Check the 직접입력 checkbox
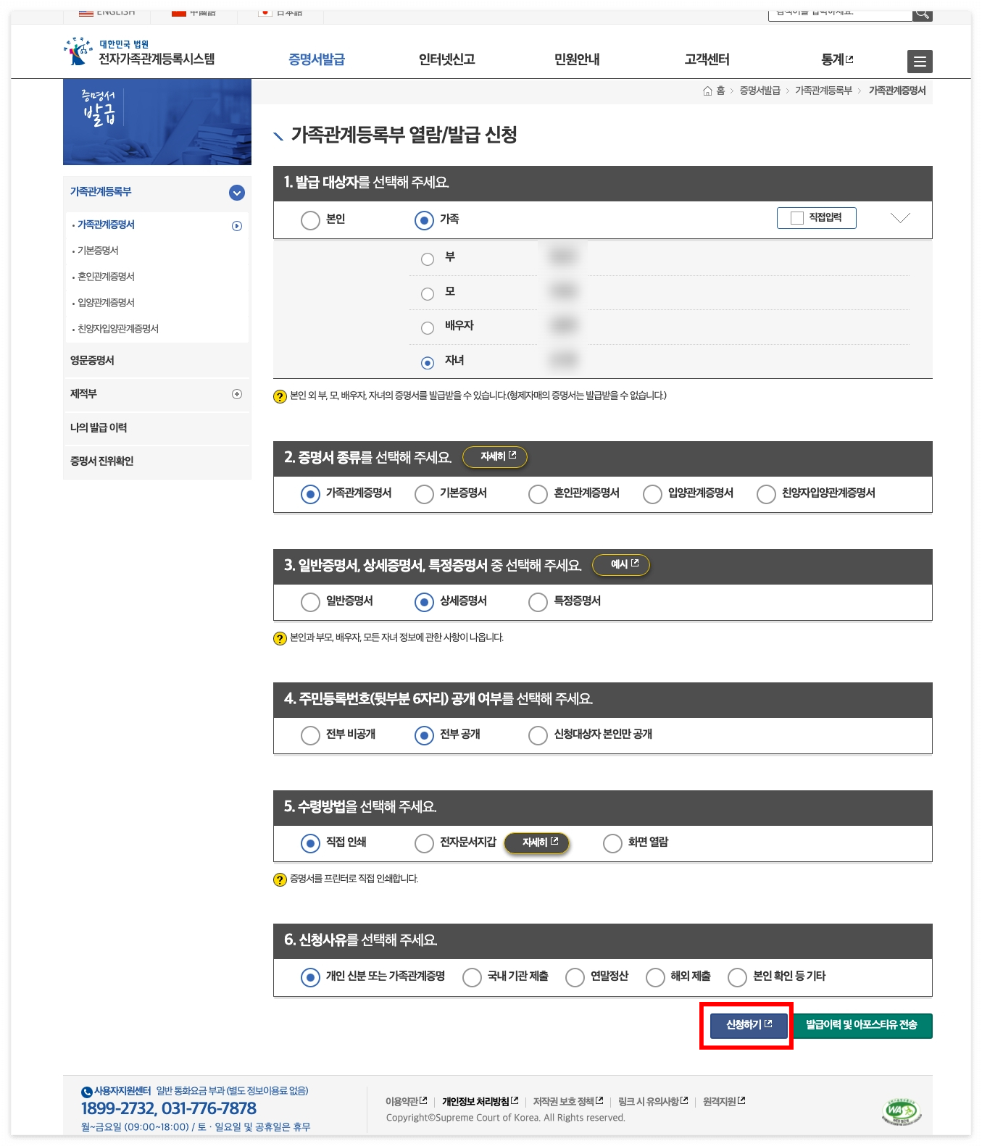This screenshot has height=1146, width=982. click(x=797, y=218)
